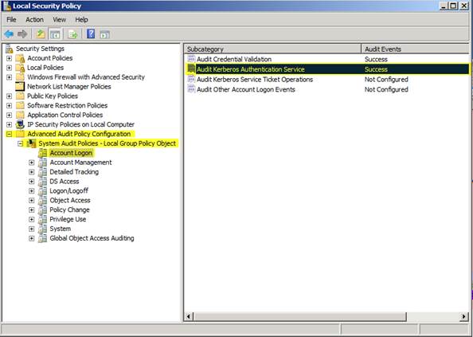Click the Policy Change node icon
This screenshot has width=473, height=337.
[42, 210]
